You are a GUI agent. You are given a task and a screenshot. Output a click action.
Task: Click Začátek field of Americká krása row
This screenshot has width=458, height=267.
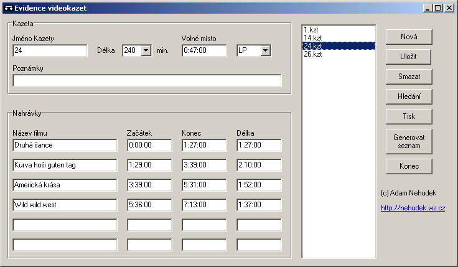point(149,185)
